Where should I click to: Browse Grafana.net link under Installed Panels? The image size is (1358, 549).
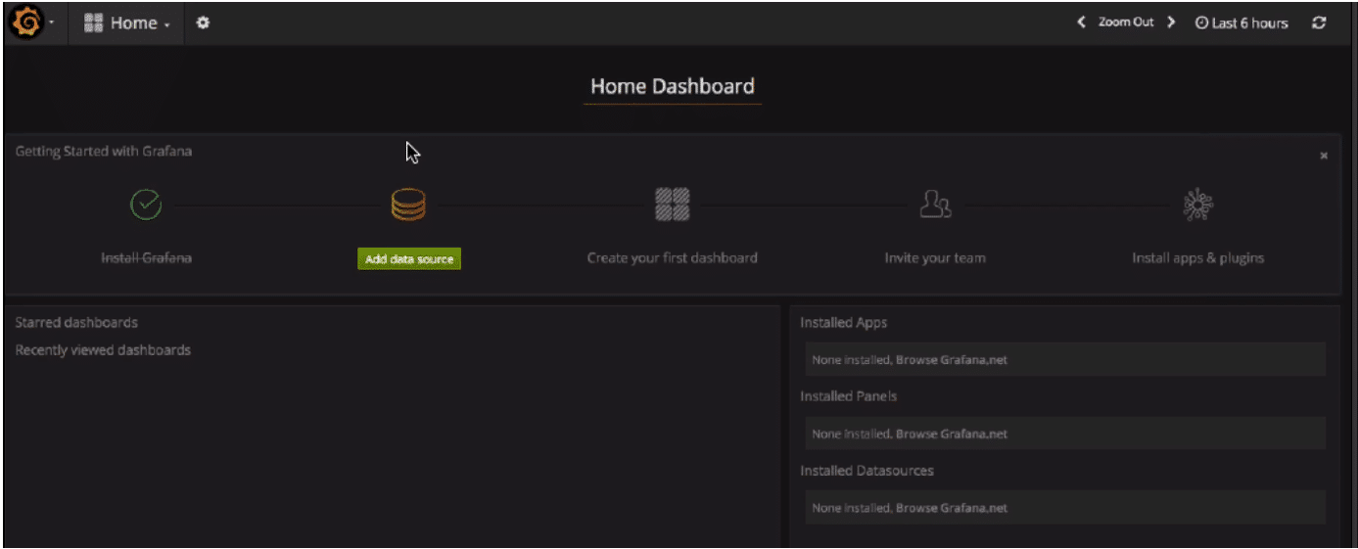click(952, 434)
